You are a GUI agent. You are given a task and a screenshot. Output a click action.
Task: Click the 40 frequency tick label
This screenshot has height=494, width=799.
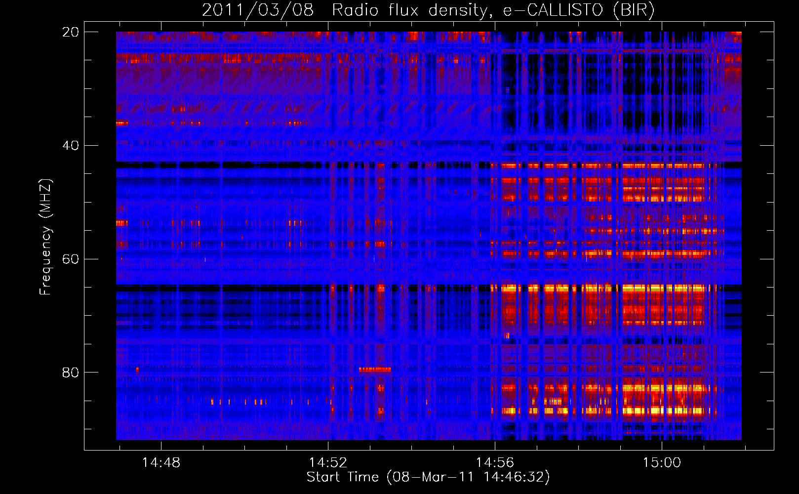point(70,146)
